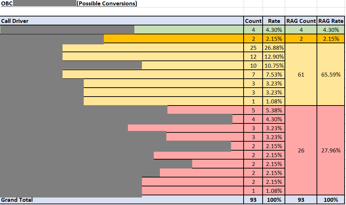Select the 26.88% rate cell
This screenshot has width=346, height=205.
click(x=274, y=48)
